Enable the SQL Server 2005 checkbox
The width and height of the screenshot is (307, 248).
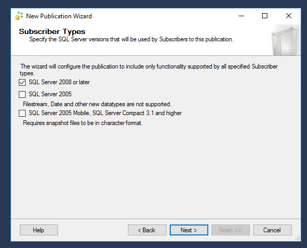tap(22, 94)
